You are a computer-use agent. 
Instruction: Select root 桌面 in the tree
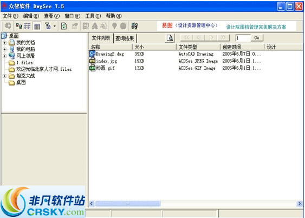pyautogui.click(x=14, y=36)
